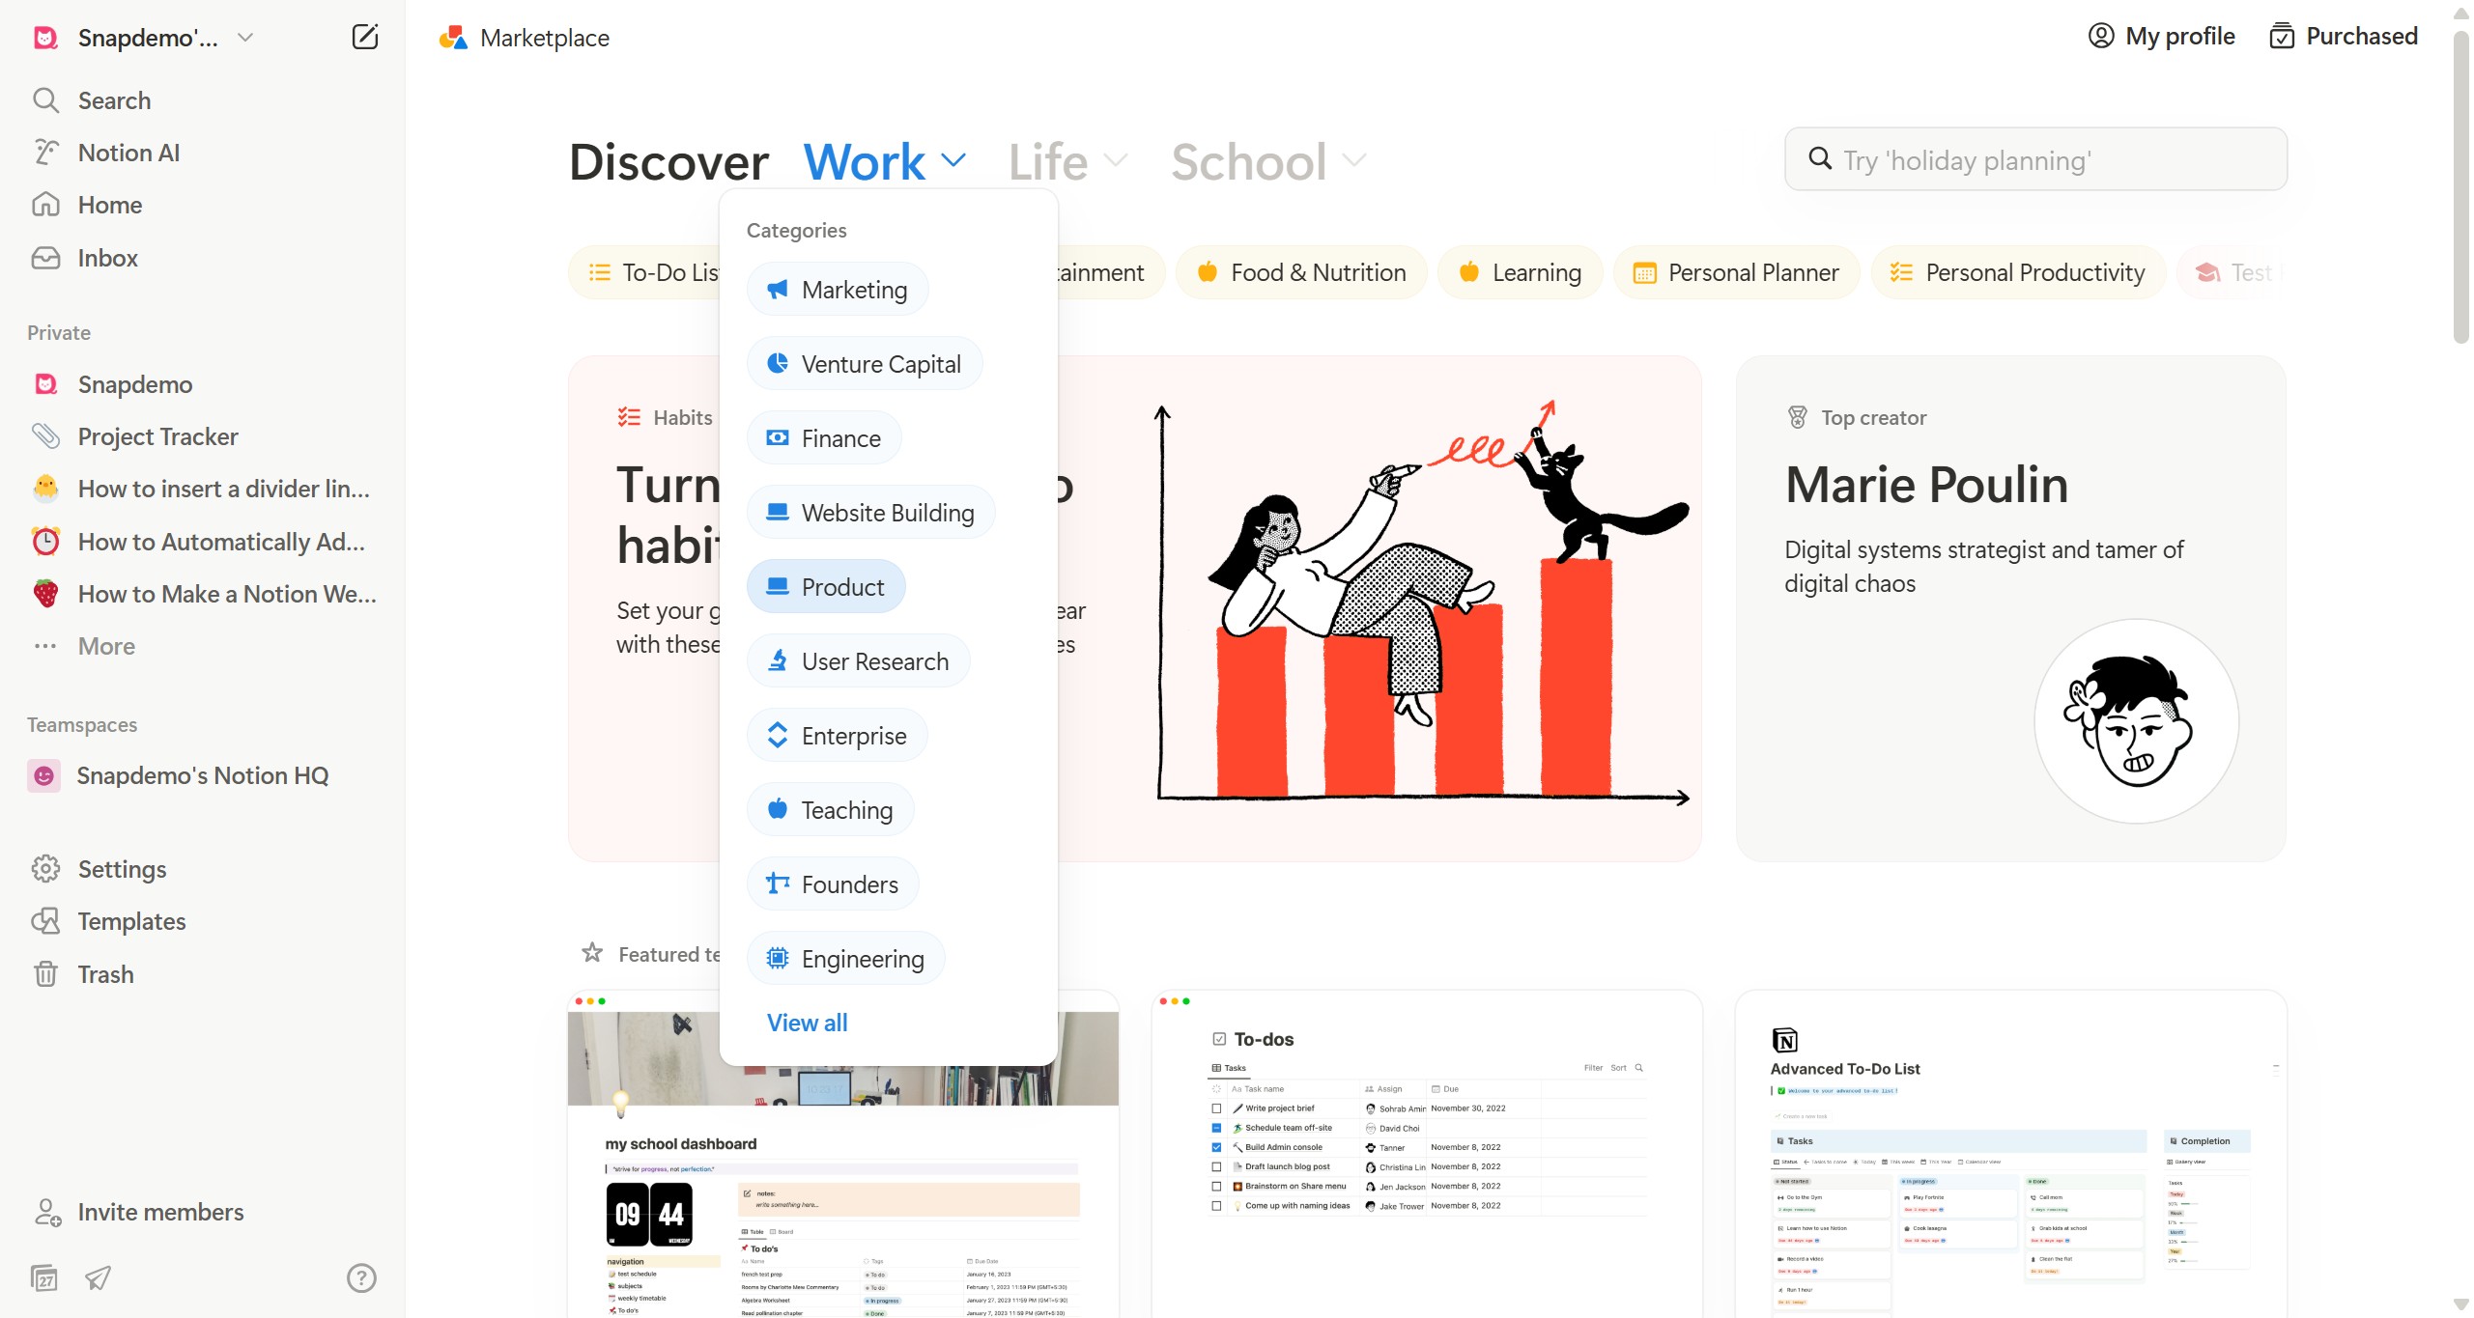Image resolution: width=2474 pixels, height=1318 pixels.
Task: Select Enterprise category
Action: point(837,736)
